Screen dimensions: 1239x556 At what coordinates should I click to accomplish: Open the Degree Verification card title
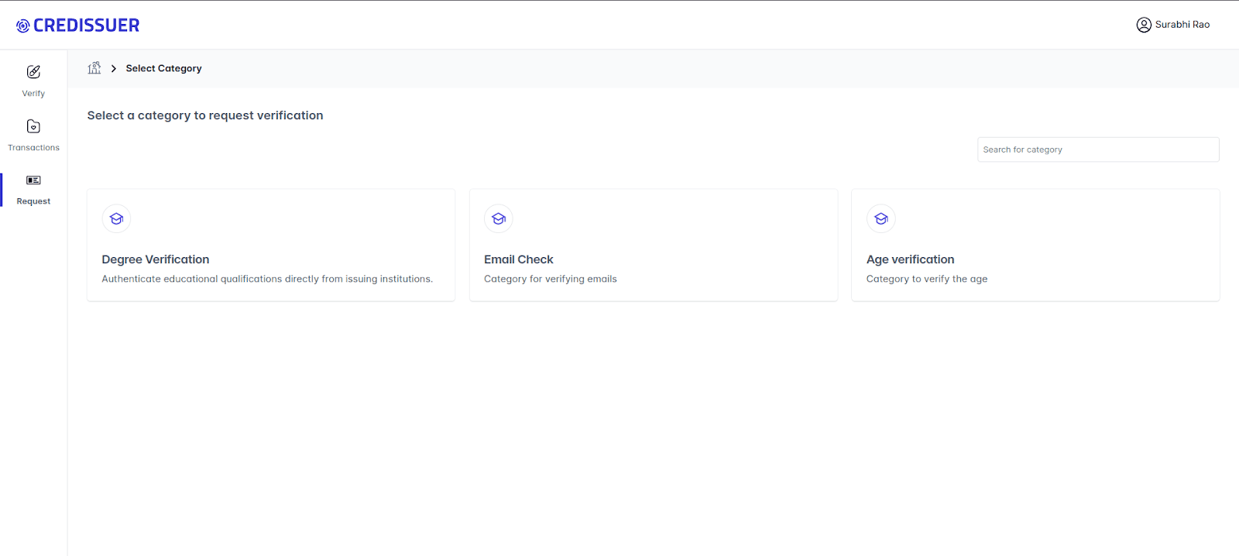coord(156,259)
